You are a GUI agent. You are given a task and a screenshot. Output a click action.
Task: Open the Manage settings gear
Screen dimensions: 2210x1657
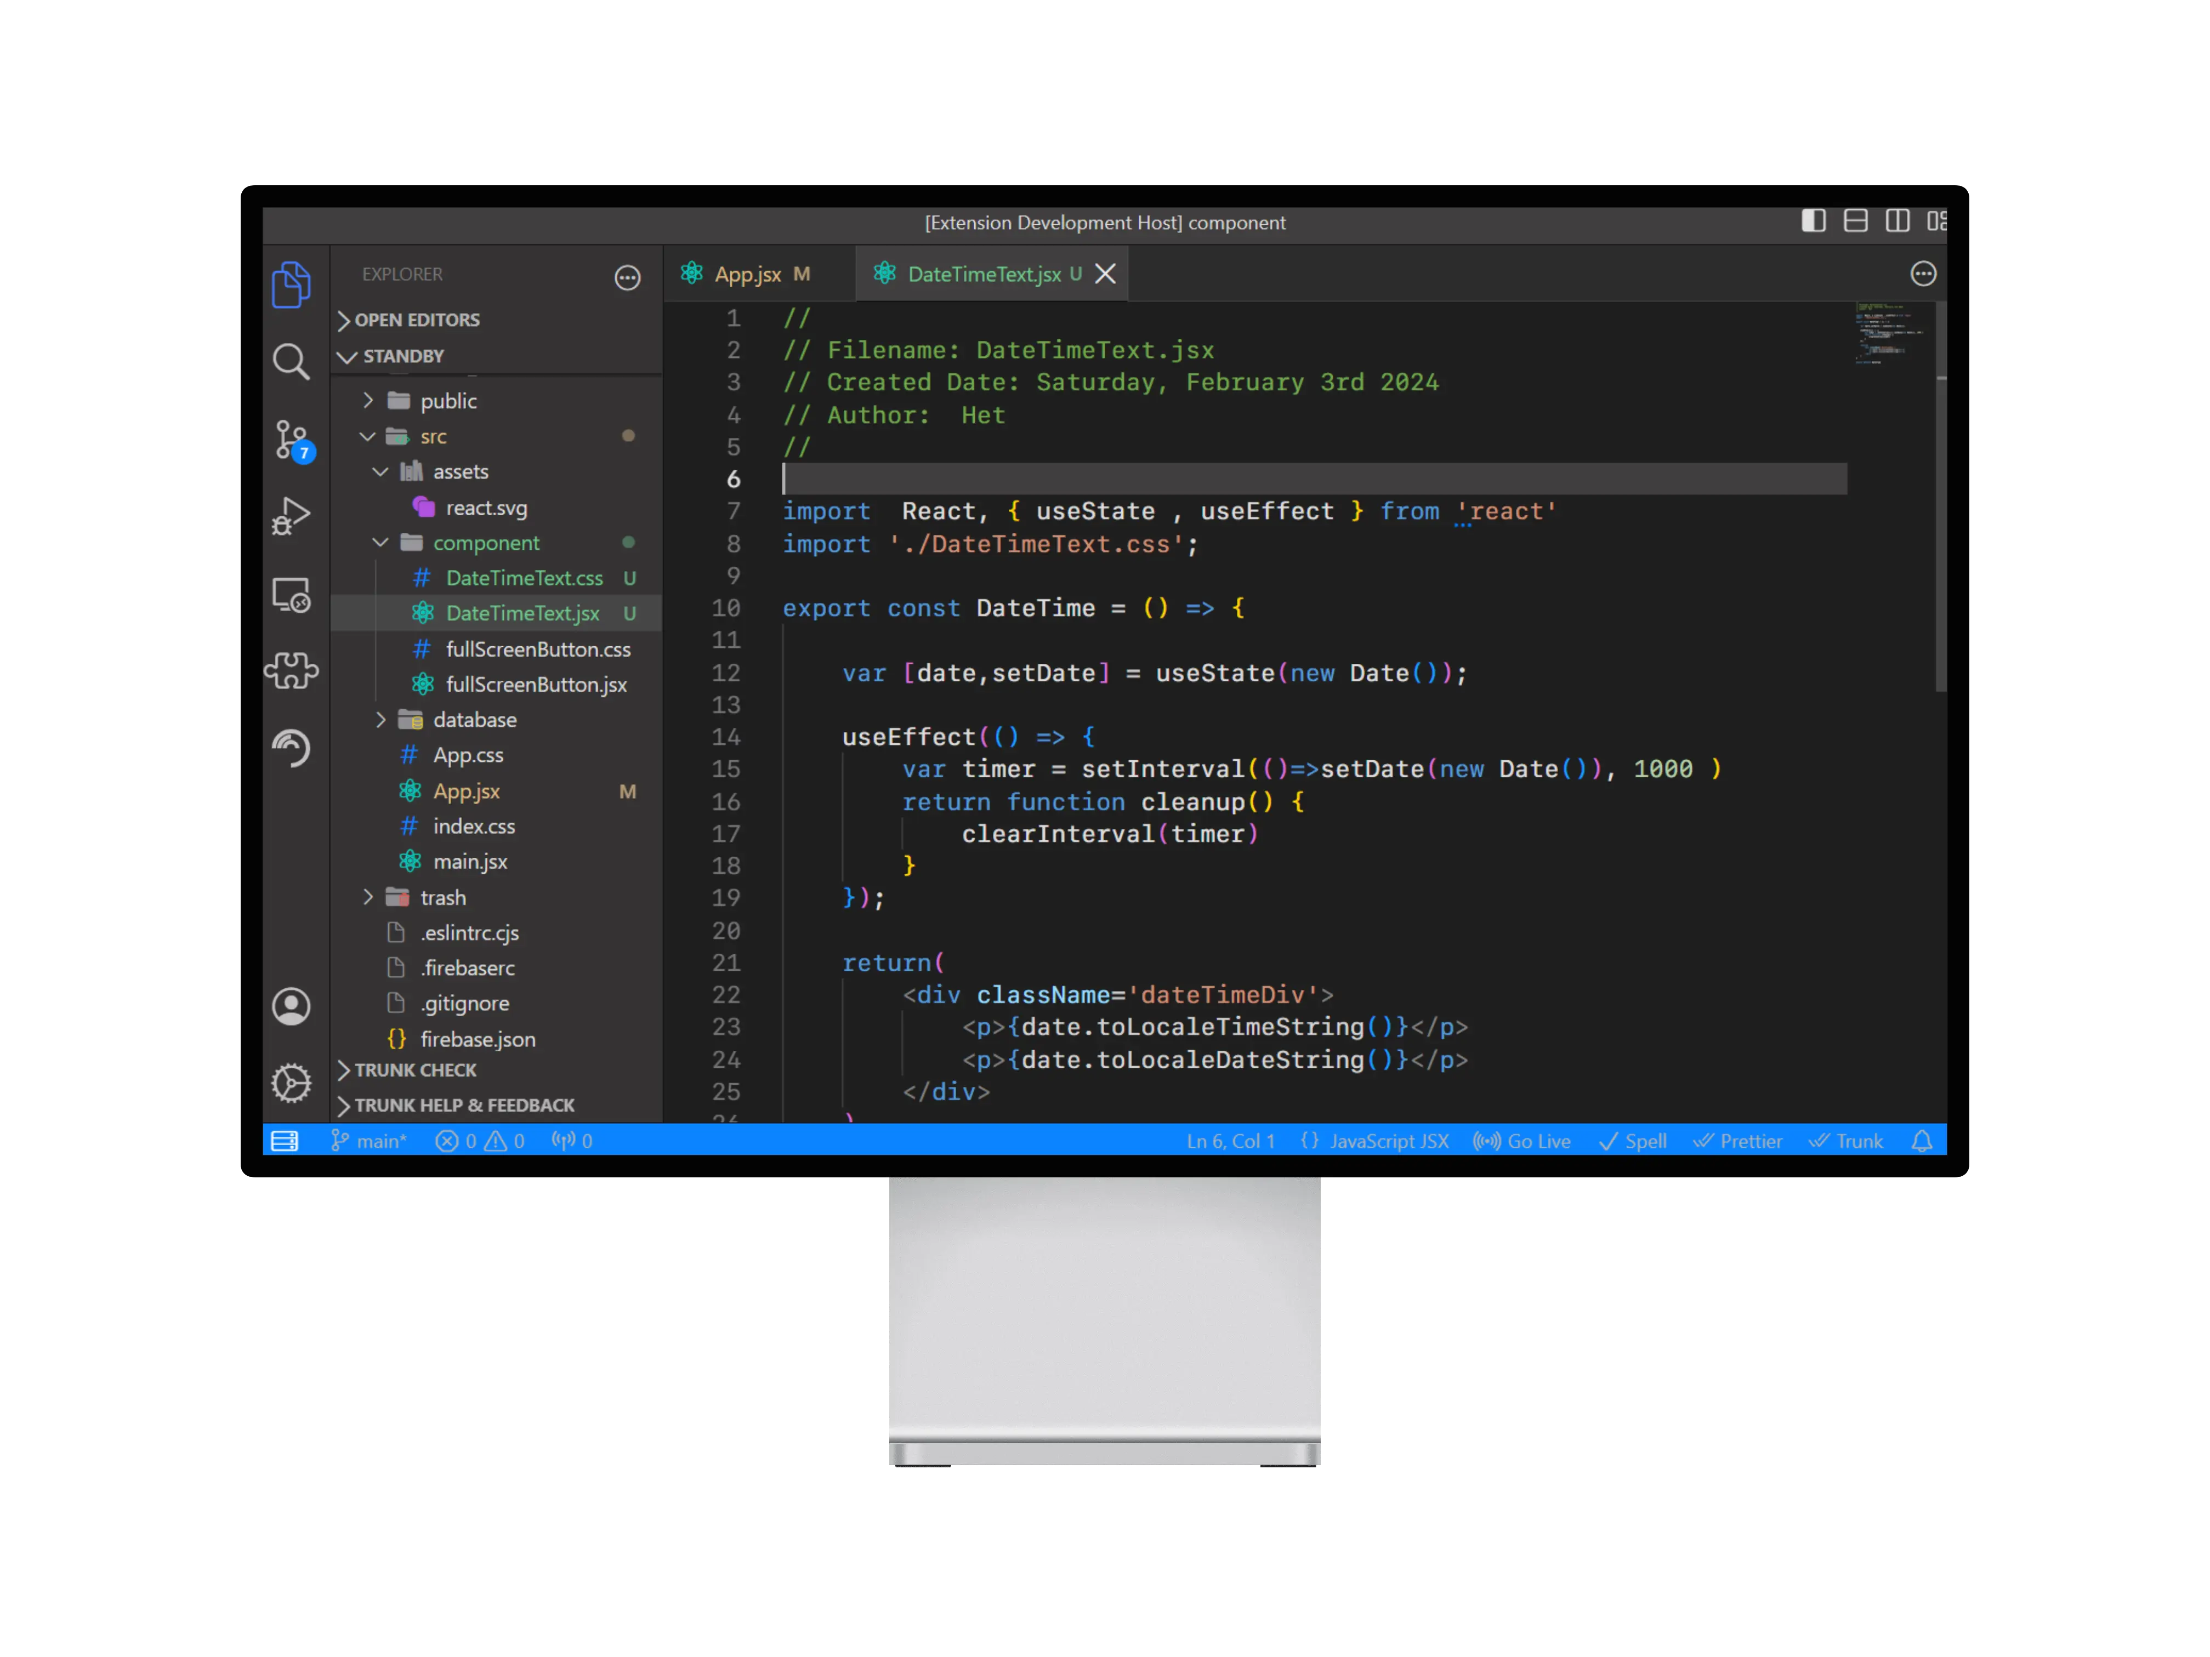(291, 1083)
